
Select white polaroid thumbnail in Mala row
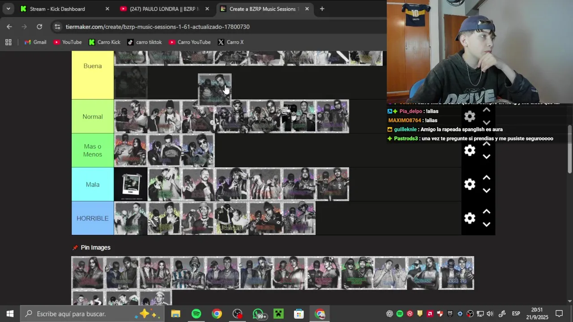(131, 184)
